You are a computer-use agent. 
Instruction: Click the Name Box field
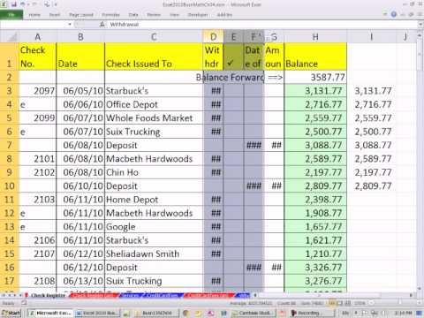click(34, 25)
